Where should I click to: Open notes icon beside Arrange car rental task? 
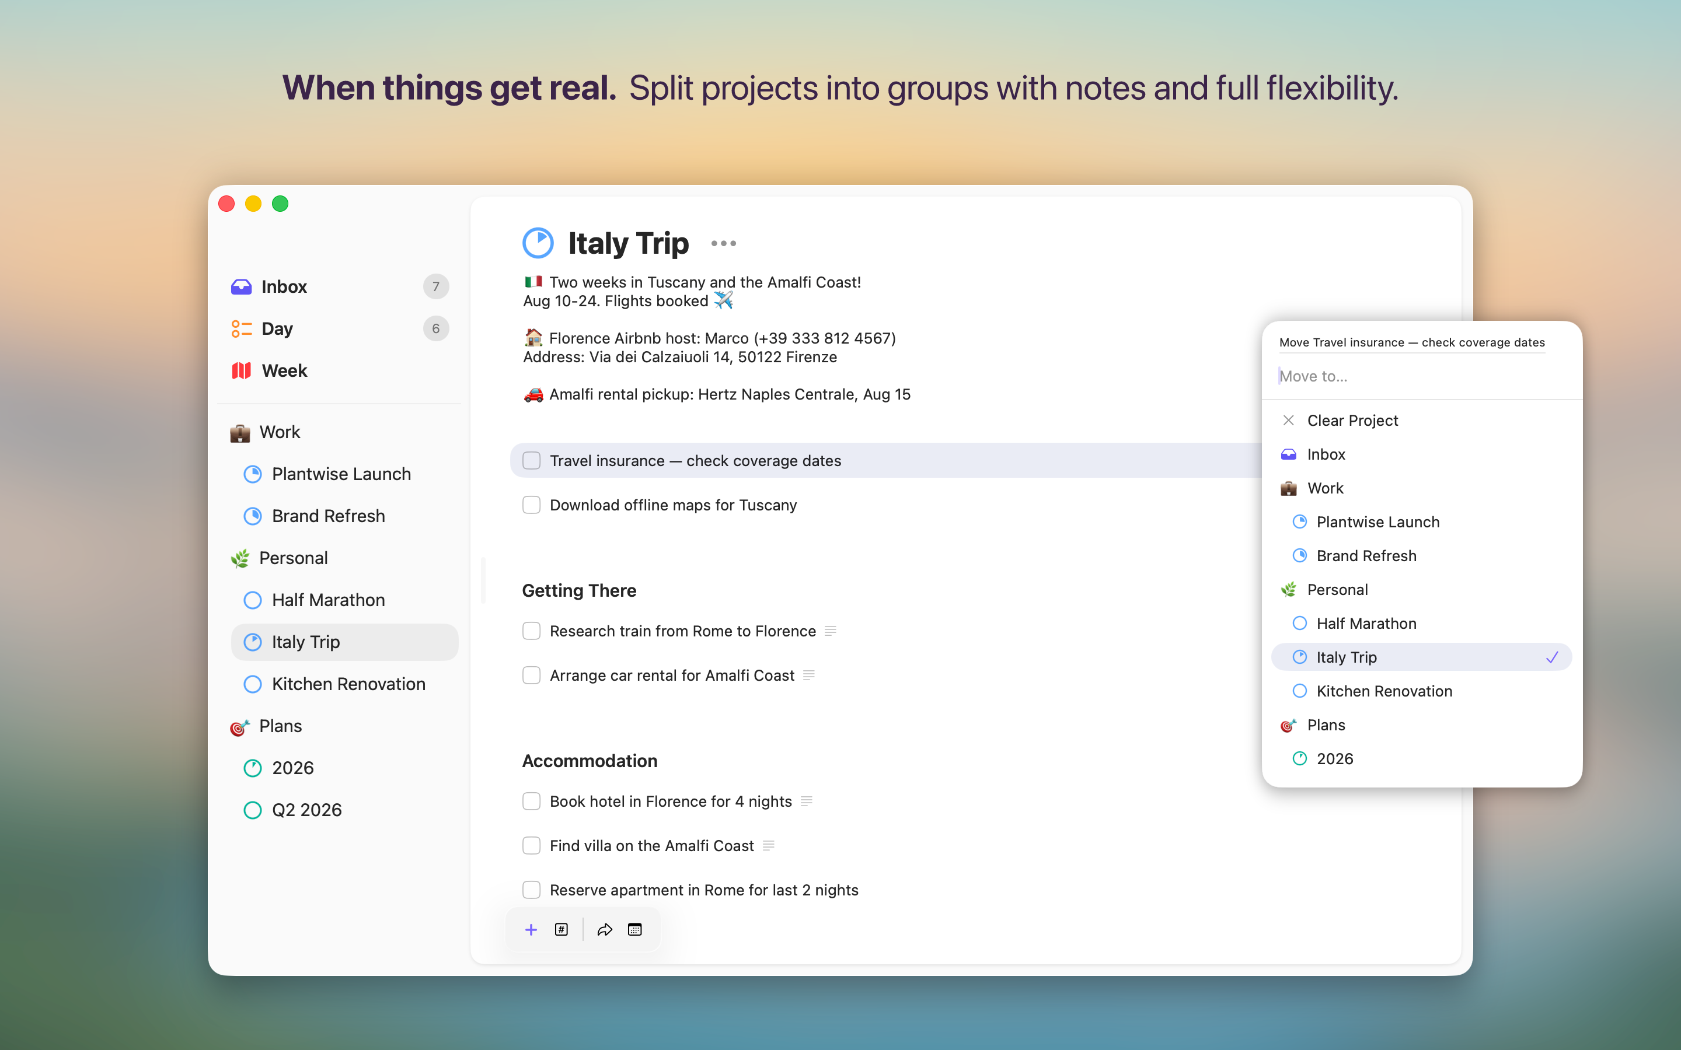tap(808, 675)
